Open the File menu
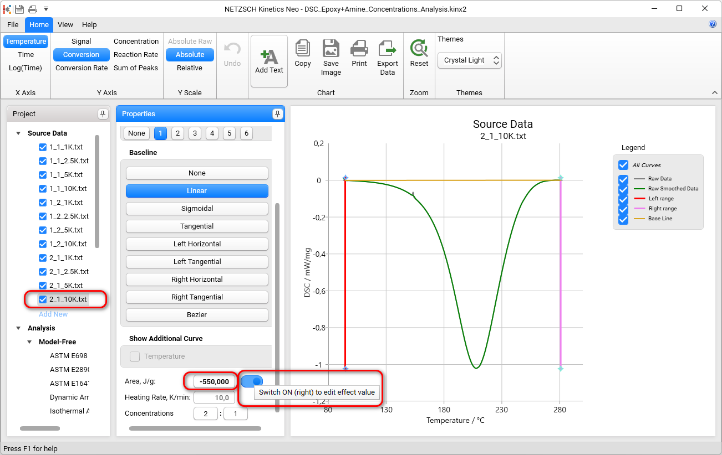Screen dimensions: 722x455 pyautogui.click(x=12, y=24)
